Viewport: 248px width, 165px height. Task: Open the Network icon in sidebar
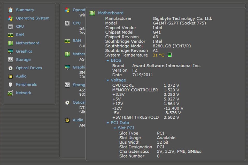tap(10, 93)
